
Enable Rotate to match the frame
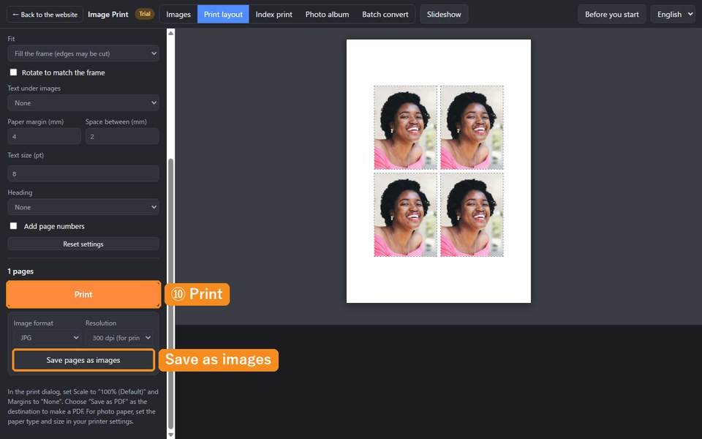tap(13, 72)
